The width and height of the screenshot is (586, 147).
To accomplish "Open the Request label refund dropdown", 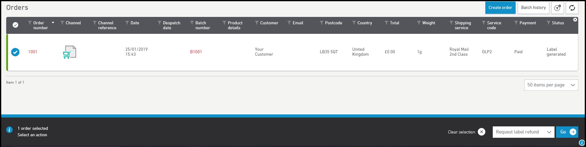I will pyautogui.click(x=523, y=132).
